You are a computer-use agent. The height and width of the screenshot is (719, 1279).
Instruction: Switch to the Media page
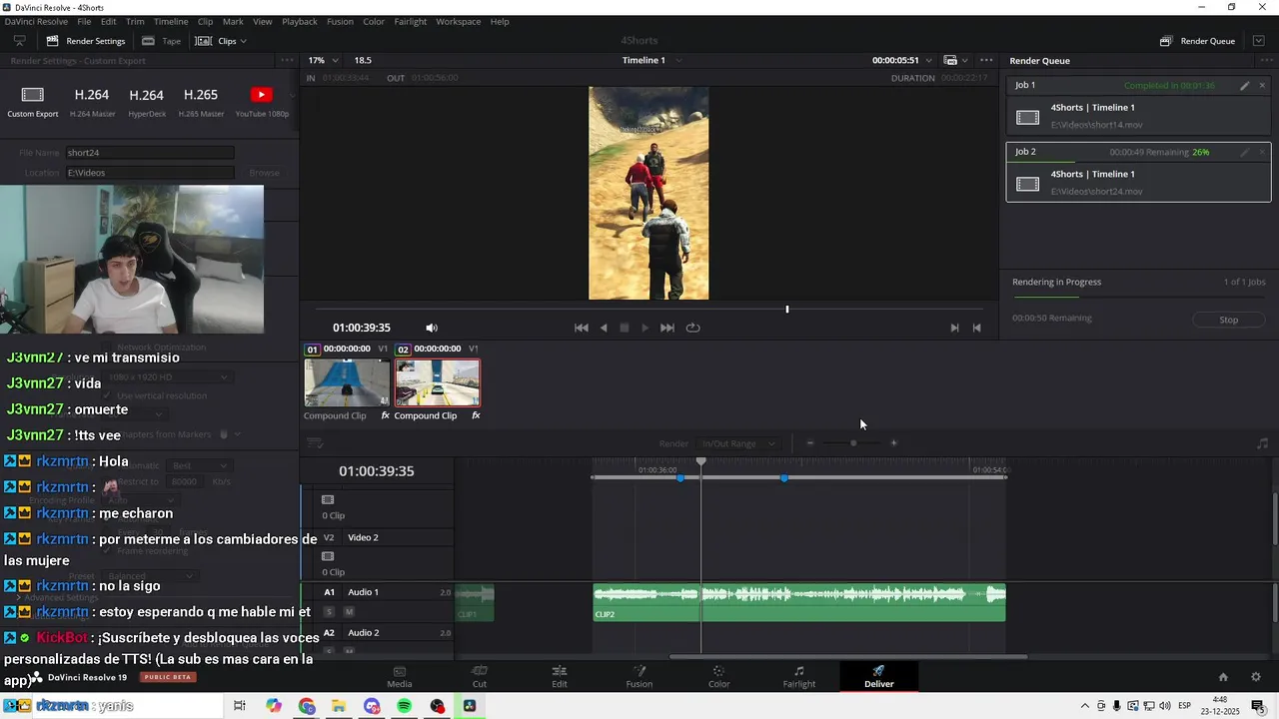(x=400, y=676)
